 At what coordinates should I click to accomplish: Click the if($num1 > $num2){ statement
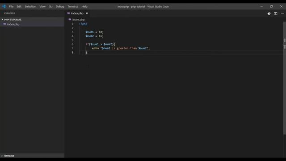(100, 44)
